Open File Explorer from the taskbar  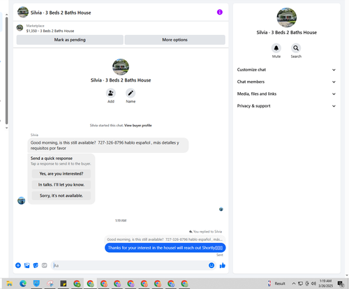pyautogui.click(x=10, y=283)
